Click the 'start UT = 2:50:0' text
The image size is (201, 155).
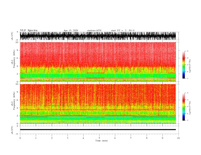pyautogui.click(x=123, y=30)
